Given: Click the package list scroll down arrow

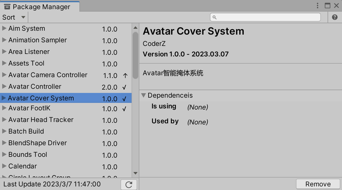Looking at the screenshot, I should [135, 173].
